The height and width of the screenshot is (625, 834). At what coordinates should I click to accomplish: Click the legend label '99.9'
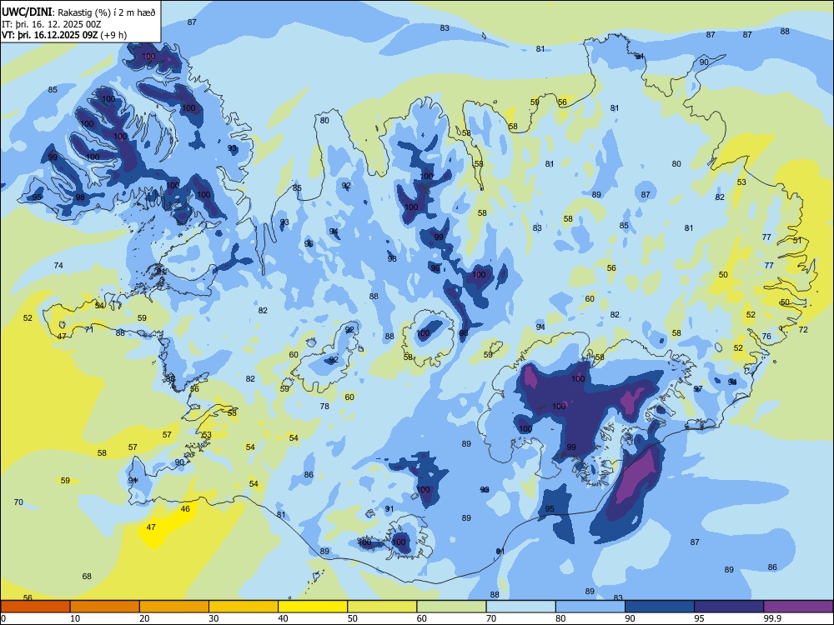click(771, 618)
